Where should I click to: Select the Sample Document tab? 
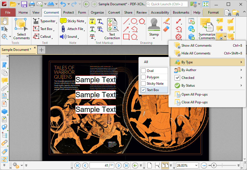(16, 50)
